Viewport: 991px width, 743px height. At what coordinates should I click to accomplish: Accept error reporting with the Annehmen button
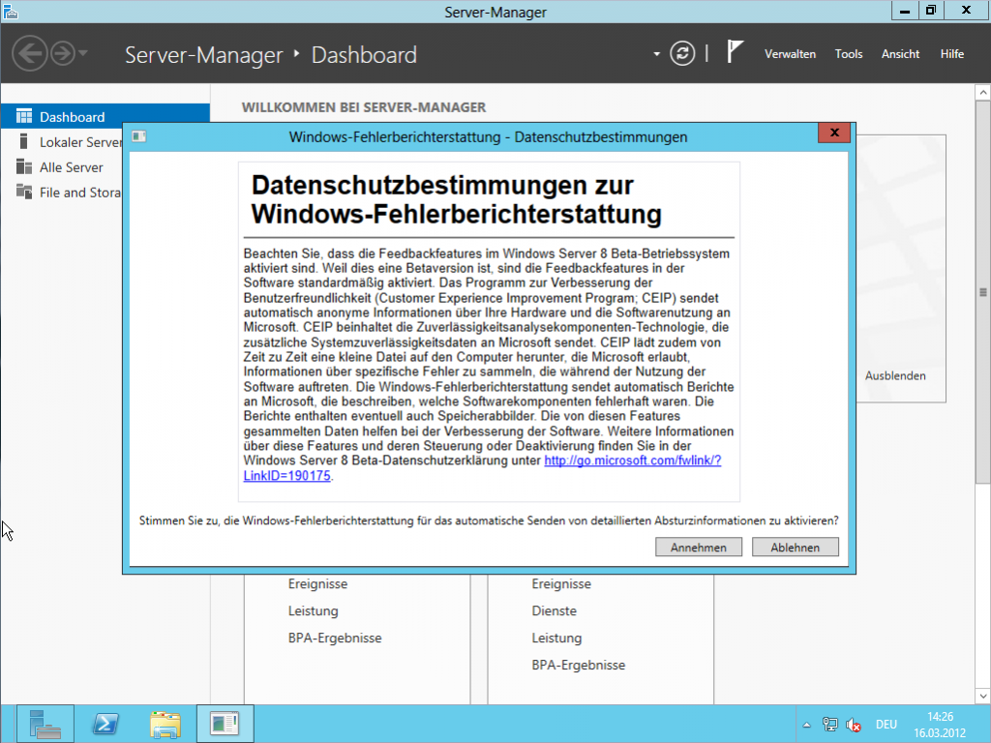click(698, 547)
